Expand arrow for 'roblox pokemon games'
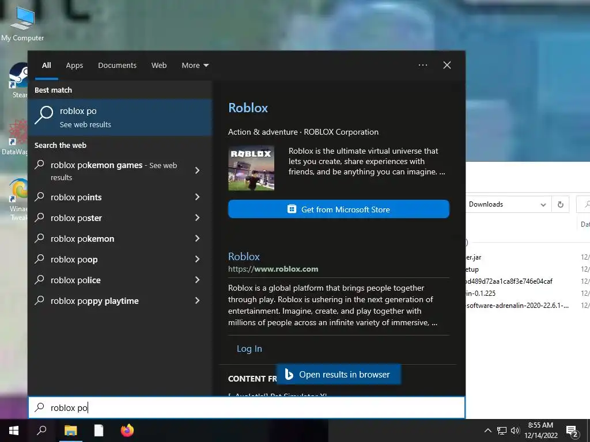Image resolution: width=590 pixels, height=442 pixels. [x=197, y=170]
